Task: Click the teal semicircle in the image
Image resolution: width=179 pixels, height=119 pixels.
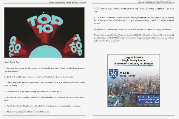Action: pyautogui.click(x=46, y=52)
